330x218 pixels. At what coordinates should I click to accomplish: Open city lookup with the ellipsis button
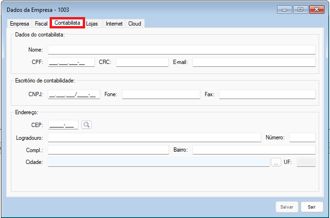click(x=276, y=163)
